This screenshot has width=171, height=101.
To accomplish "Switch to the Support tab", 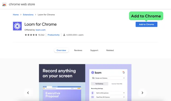I will pos(94,50).
